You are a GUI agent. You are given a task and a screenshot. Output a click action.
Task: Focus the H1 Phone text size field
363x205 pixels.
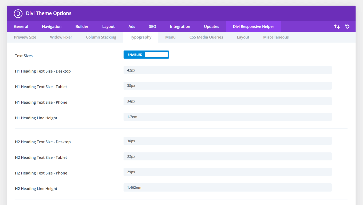point(227,101)
